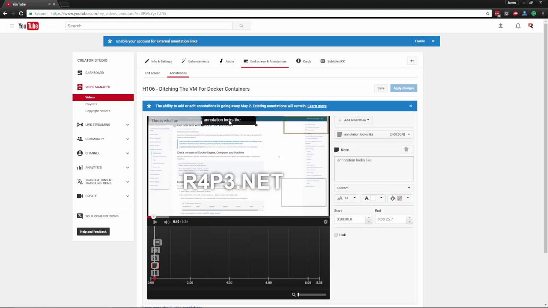Open the text color dropdown
This screenshot has width=548, height=308.
[373, 198]
